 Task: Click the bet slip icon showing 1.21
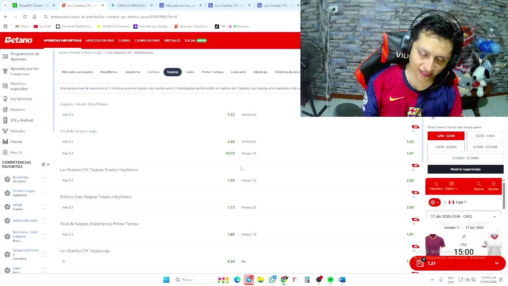[x=420, y=263]
